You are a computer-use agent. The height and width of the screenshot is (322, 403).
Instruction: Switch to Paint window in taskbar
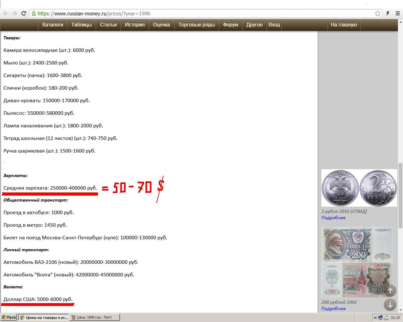point(95,317)
